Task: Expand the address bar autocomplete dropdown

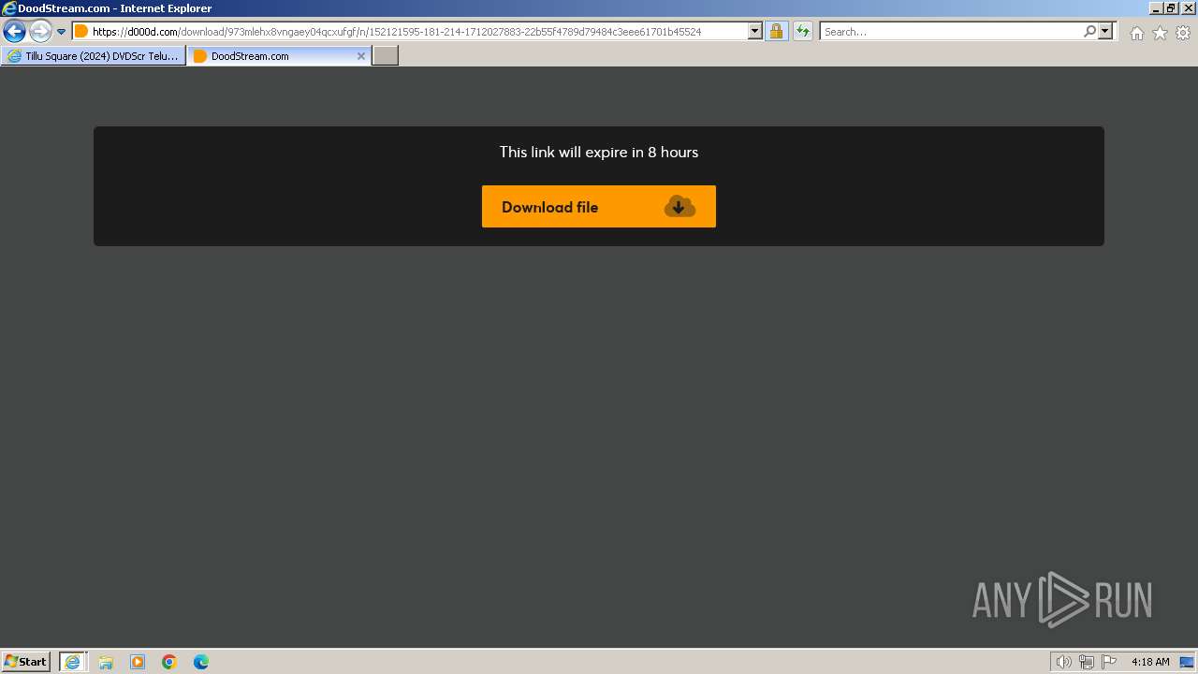Action: tap(755, 32)
